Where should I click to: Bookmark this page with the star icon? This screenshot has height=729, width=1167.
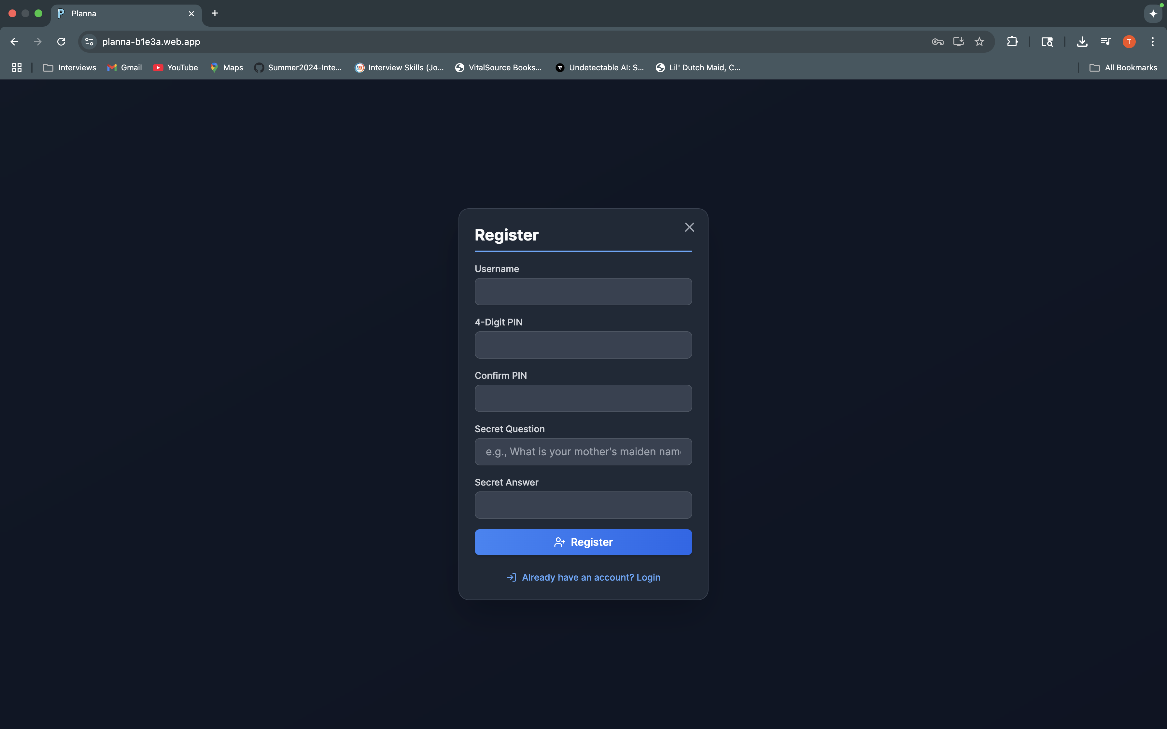point(979,41)
